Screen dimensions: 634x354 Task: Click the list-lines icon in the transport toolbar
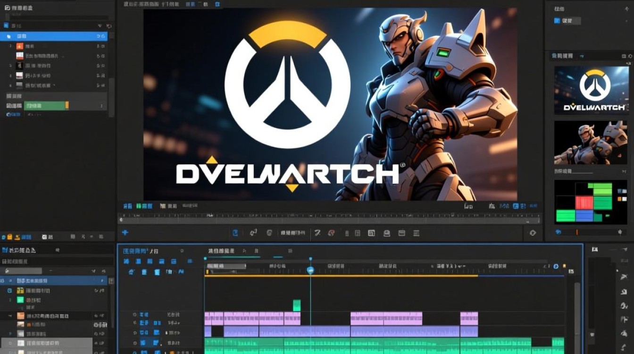[x=416, y=233]
